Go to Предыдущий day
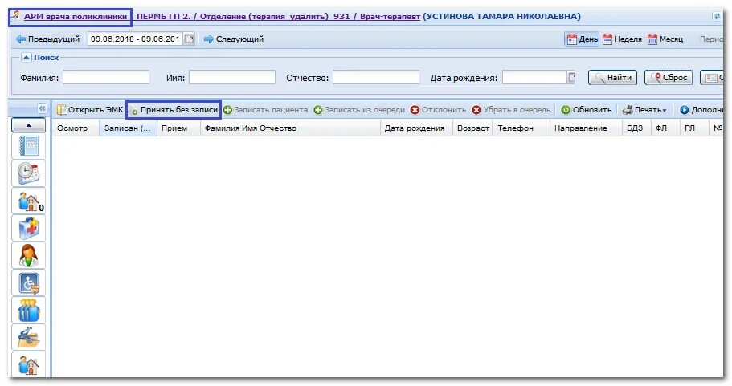This screenshot has height=386, width=732. click(x=47, y=39)
